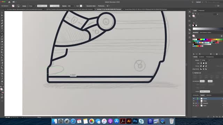Select the Zoom magnifier tool
Screen dimensions: 223x125
tap(2, 84)
